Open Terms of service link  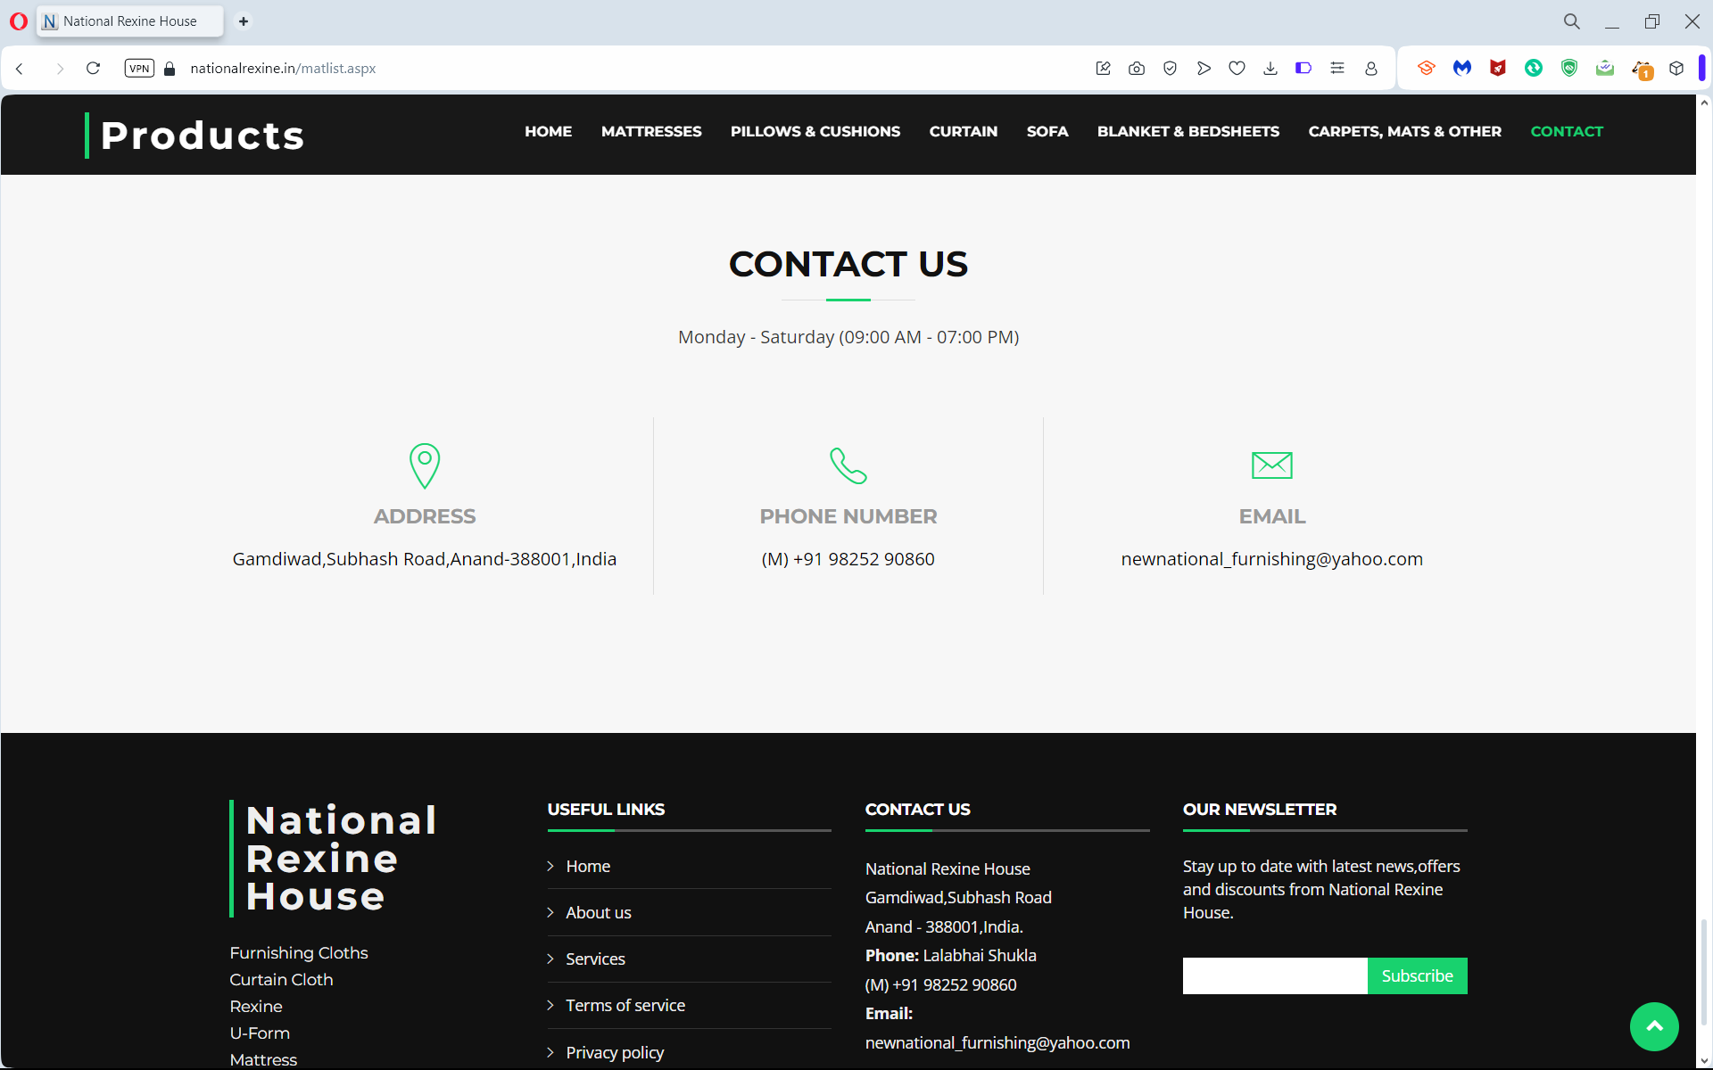click(x=625, y=1005)
